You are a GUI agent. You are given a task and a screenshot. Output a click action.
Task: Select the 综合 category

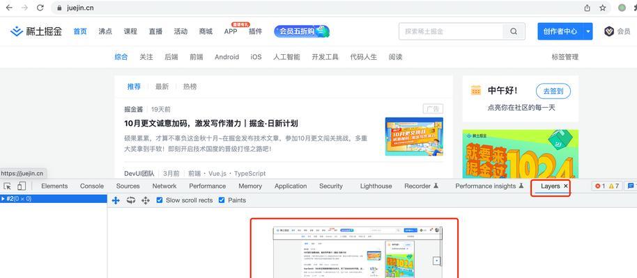(x=121, y=57)
